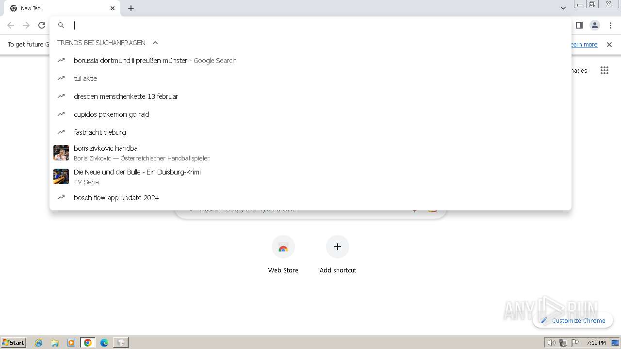The image size is (621, 349).
Task: Open the side panel icon
Action: click(579, 25)
